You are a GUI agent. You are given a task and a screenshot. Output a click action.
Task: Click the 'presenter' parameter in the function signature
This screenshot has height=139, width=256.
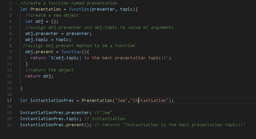(103, 9)
